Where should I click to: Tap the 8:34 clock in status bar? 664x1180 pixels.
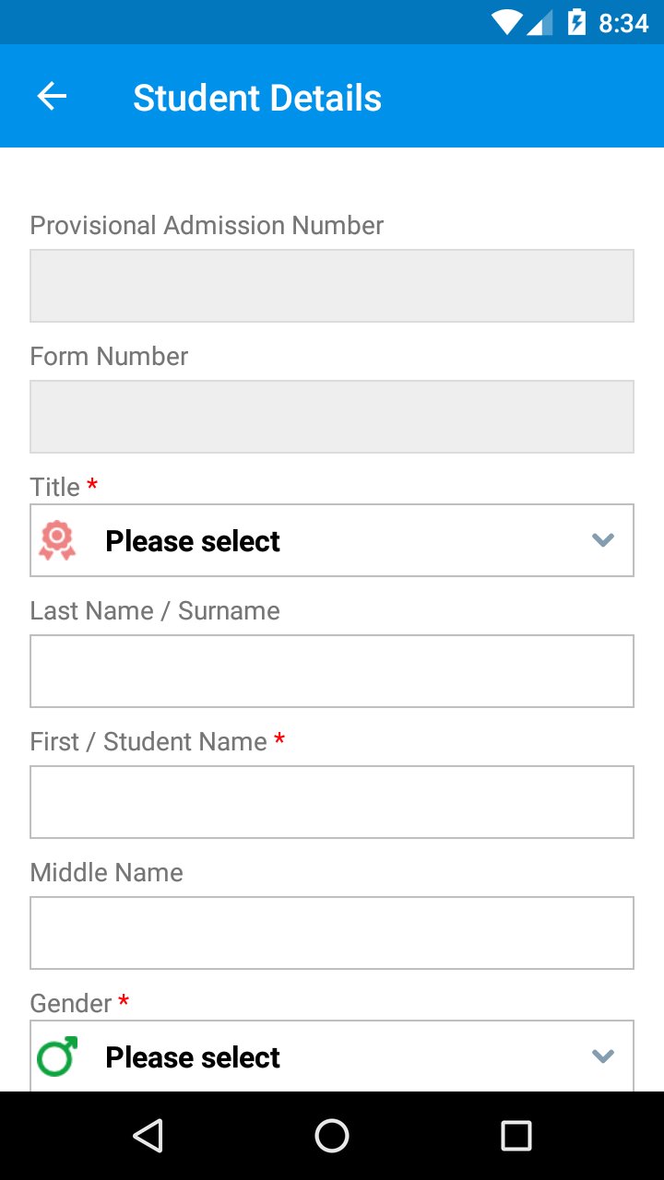tap(623, 23)
